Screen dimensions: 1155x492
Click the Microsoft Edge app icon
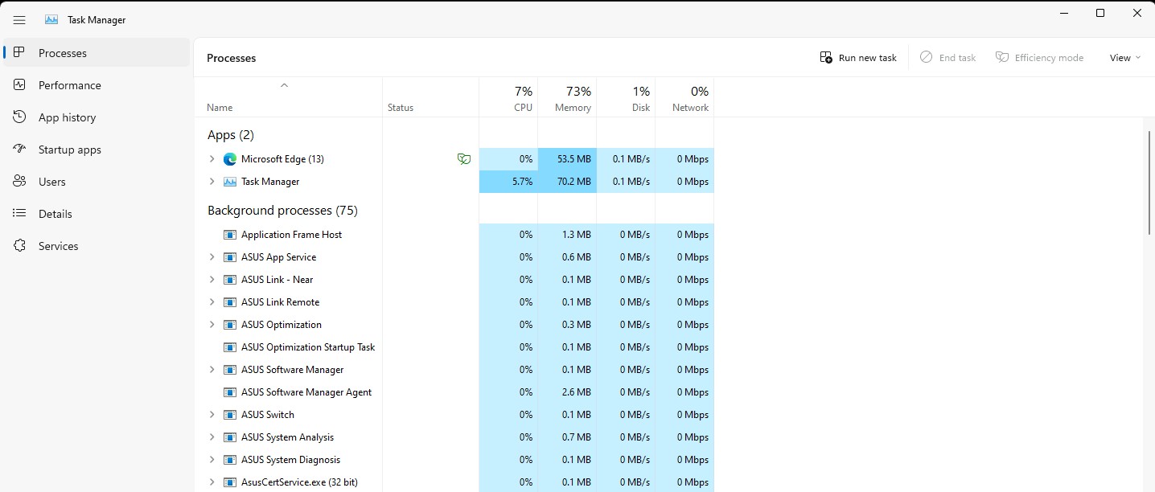[x=229, y=159]
